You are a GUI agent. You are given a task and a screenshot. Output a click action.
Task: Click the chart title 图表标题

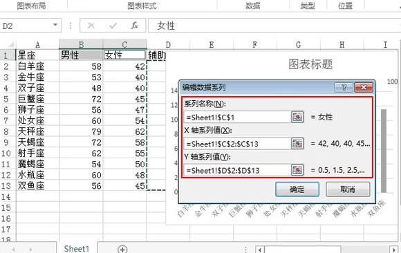[x=310, y=64]
